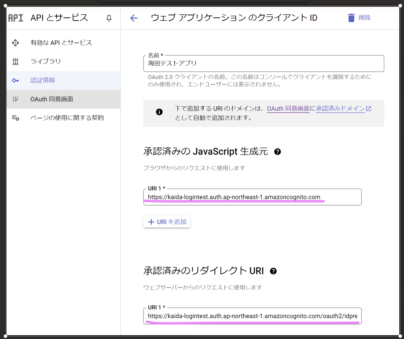
Task: Click the pin icon beside API とサービス
Action: point(109,19)
